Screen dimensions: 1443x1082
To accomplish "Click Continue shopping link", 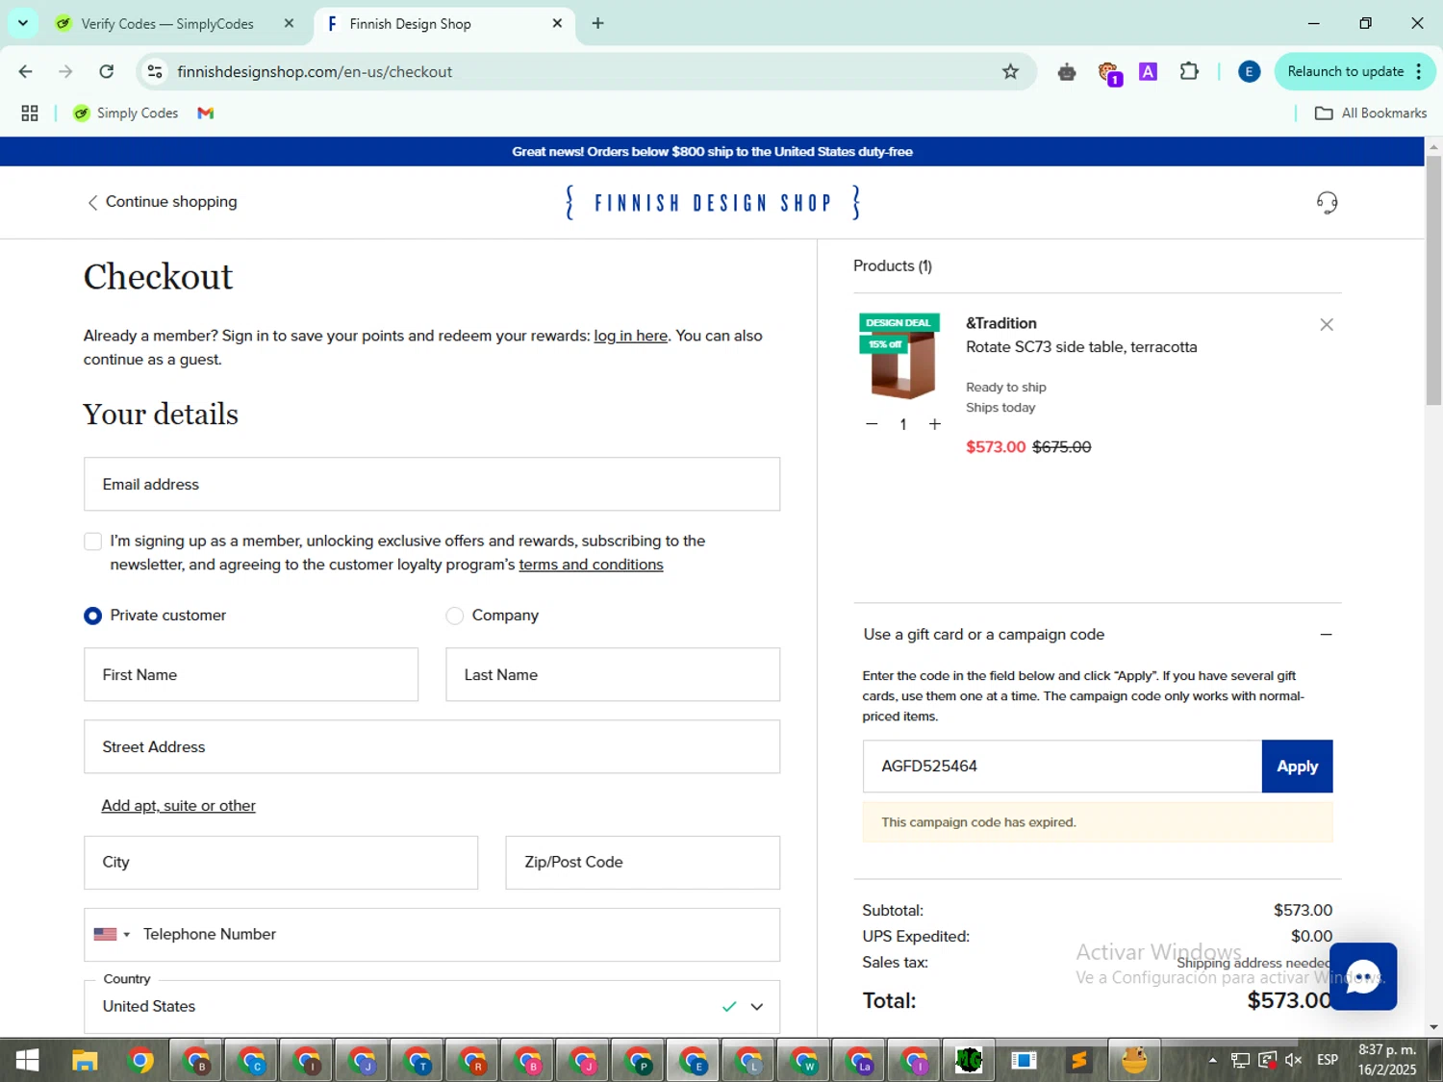I will [162, 202].
